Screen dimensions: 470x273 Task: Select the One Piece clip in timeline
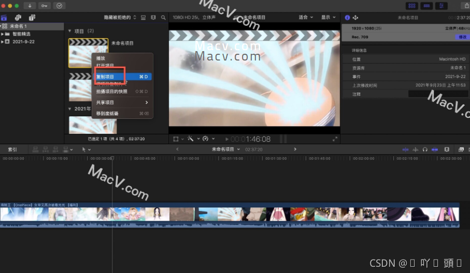[230, 215]
